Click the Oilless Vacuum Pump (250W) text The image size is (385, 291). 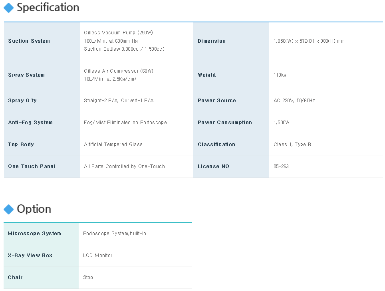(118, 33)
